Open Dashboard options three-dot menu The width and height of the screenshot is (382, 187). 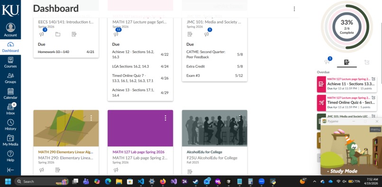(x=294, y=9)
